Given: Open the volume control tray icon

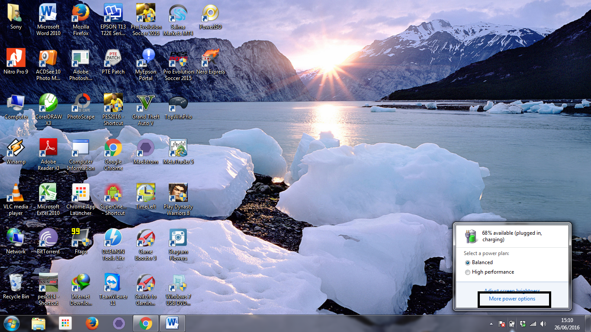Looking at the screenshot, I should 543,324.
